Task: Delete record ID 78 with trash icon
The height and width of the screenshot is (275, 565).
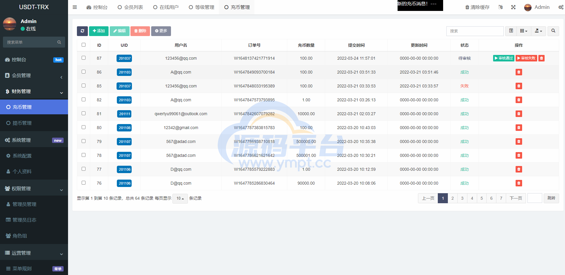Action: click(519, 155)
